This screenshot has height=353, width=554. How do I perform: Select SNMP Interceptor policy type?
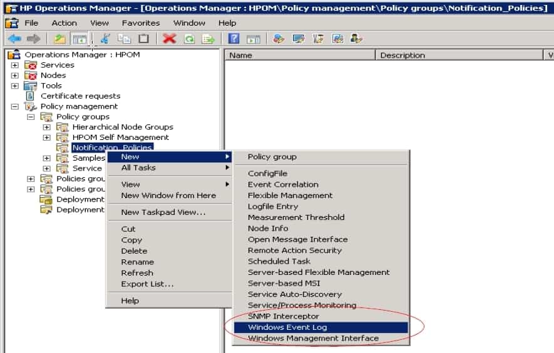[x=321, y=316]
